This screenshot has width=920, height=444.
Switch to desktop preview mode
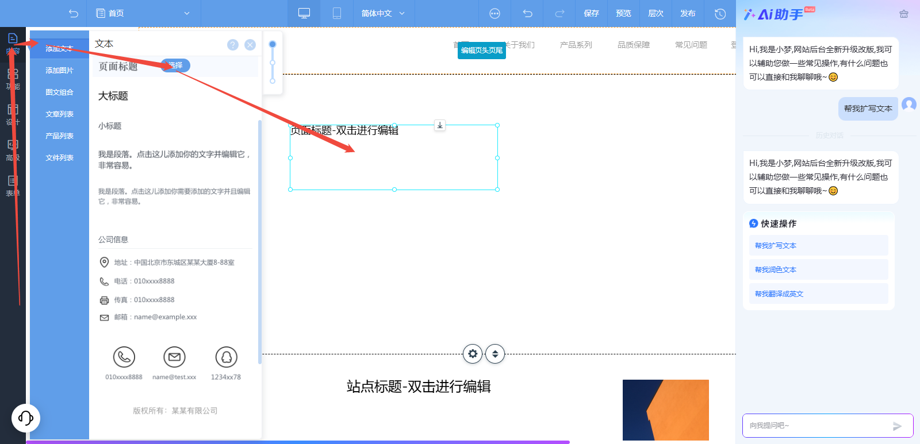point(304,13)
